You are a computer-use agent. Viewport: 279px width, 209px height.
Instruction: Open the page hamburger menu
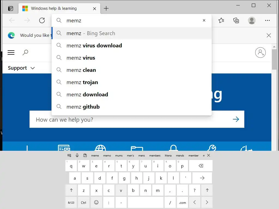click(11, 53)
